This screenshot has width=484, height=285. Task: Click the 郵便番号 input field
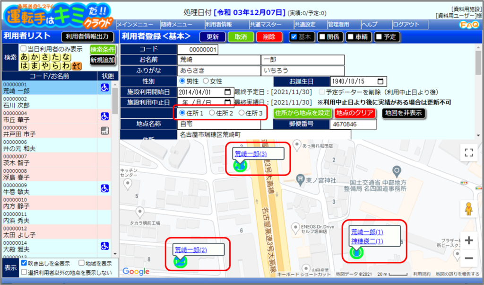(x=354, y=124)
